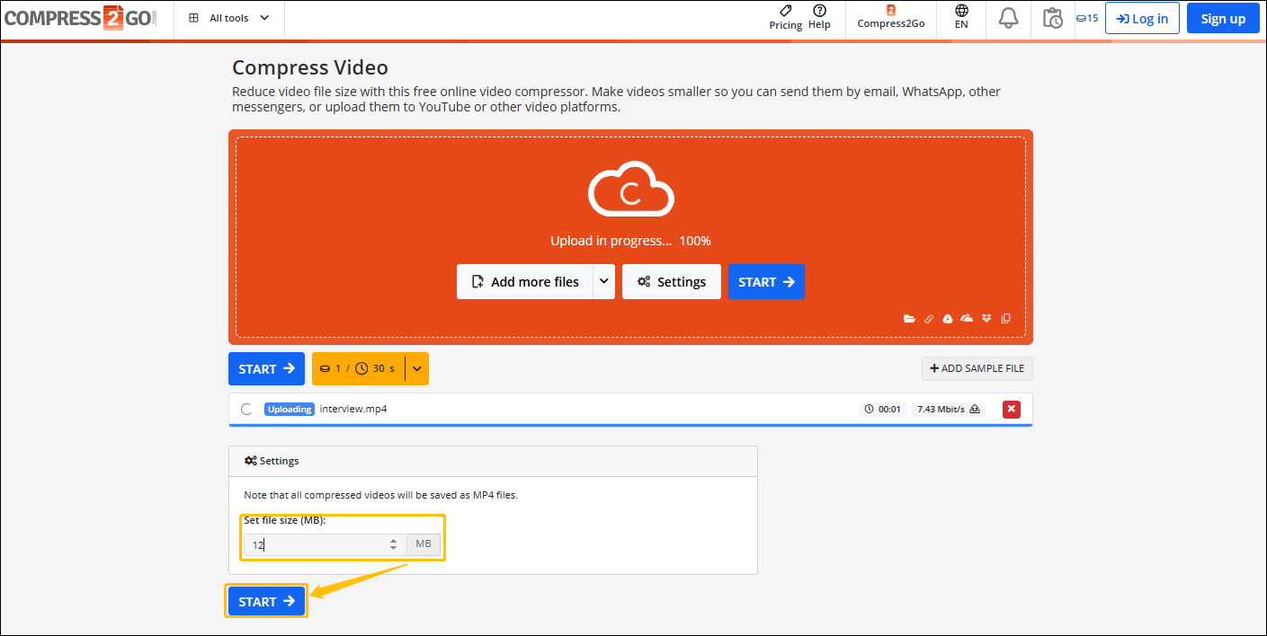Go to the Compress2Go home tab
This screenshot has width=1267, height=636.
(890, 16)
